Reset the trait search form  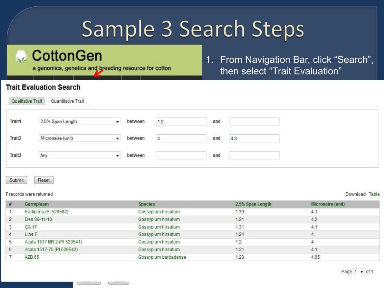coord(43,180)
